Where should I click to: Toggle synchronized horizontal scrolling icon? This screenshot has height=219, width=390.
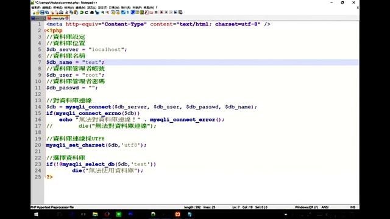pos(118,12)
